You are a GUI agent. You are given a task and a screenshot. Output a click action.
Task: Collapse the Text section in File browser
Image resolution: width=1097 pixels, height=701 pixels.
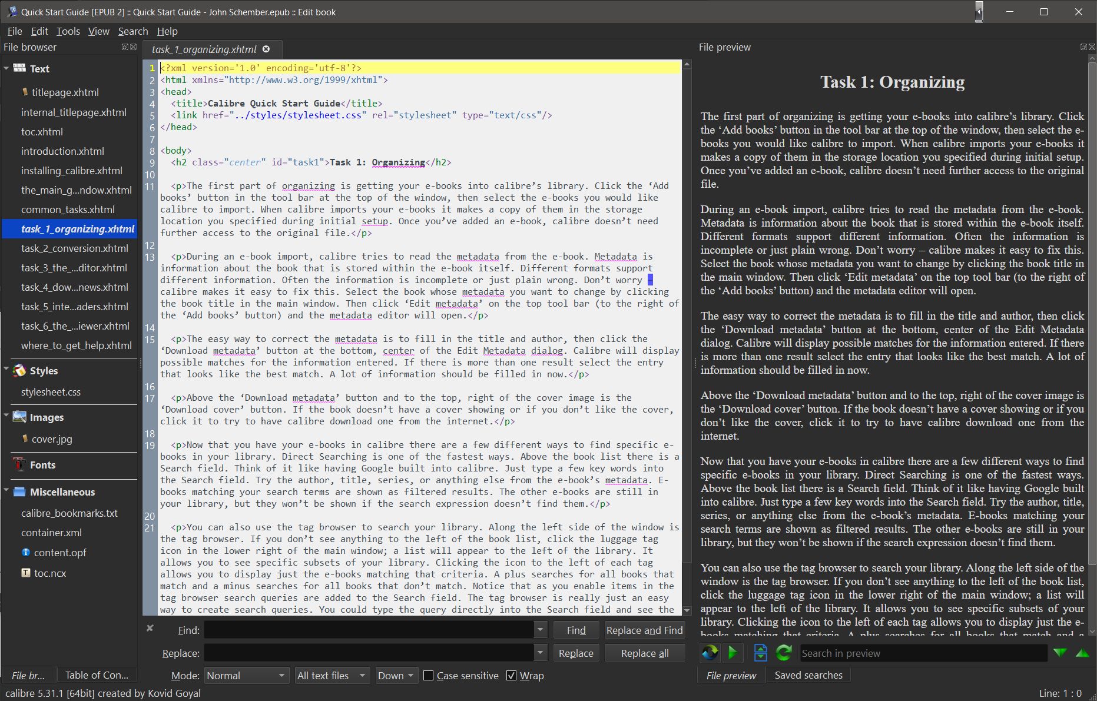(6, 68)
